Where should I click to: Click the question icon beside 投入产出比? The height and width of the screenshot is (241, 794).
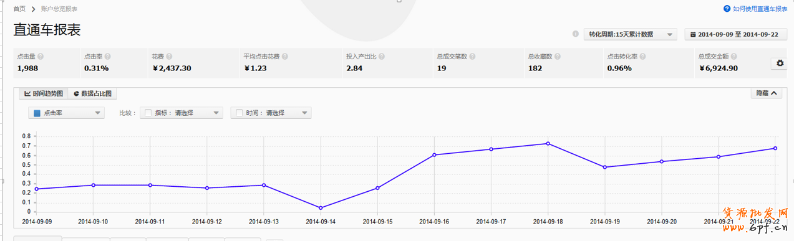click(382, 57)
